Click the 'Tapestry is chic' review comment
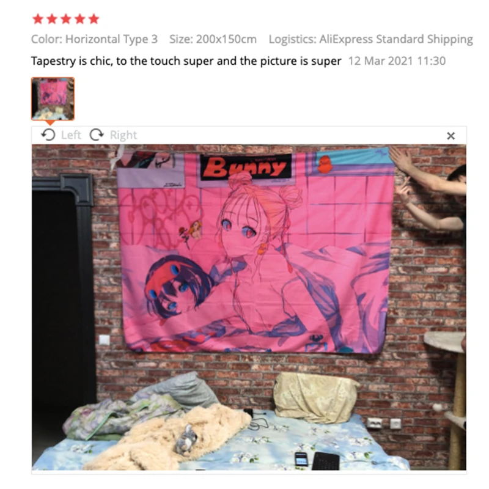Viewport: 489px width, 489px height. pos(186,61)
